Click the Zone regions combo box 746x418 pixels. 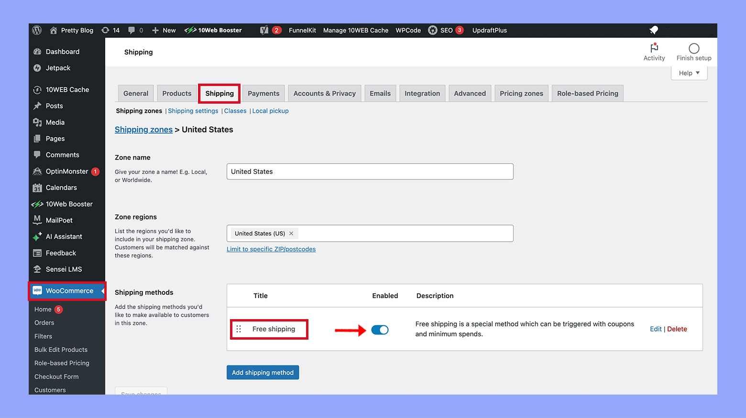pyautogui.click(x=406, y=233)
